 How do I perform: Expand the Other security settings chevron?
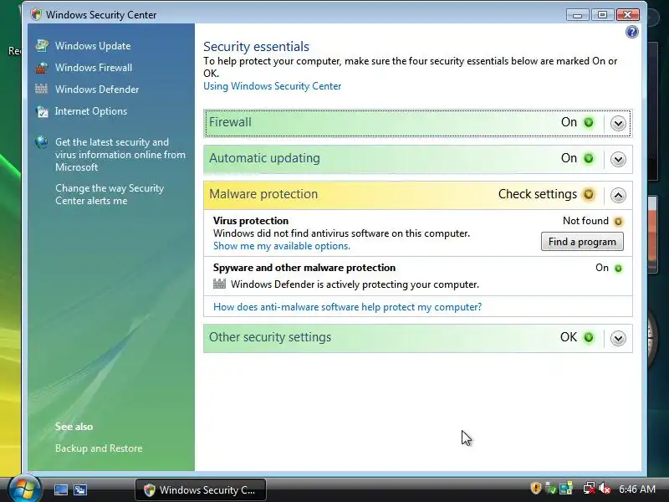click(x=618, y=338)
